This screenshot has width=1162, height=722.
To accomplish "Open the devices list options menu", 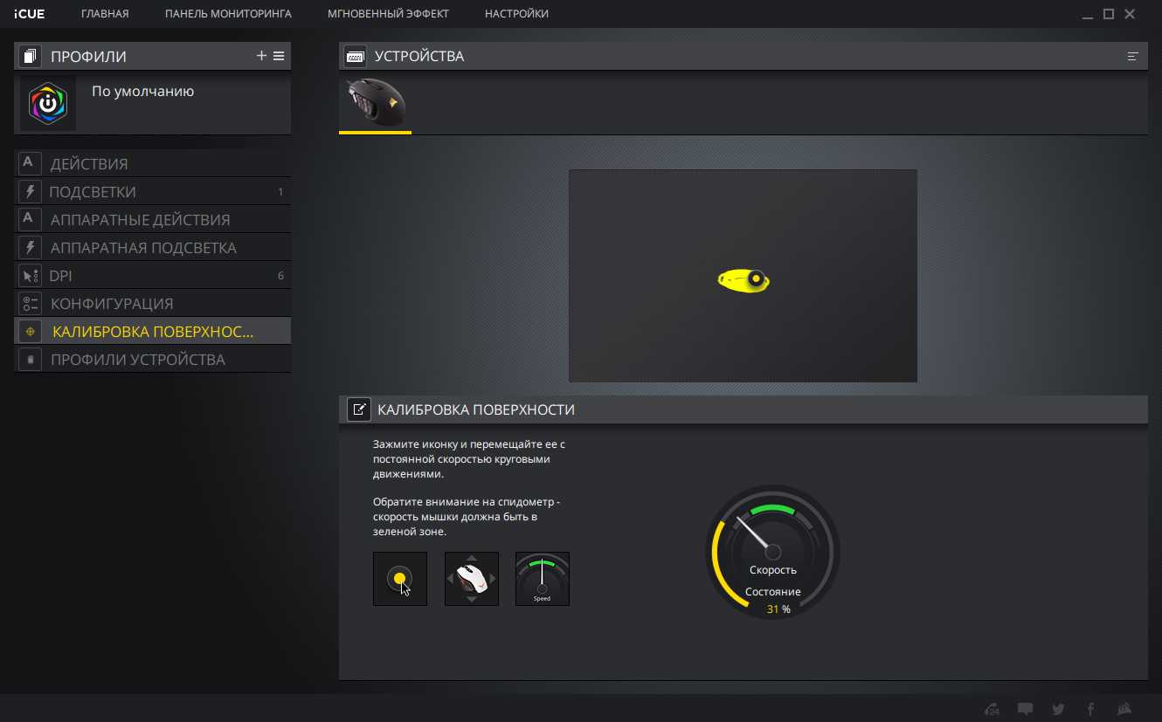I will tap(1133, 57).
